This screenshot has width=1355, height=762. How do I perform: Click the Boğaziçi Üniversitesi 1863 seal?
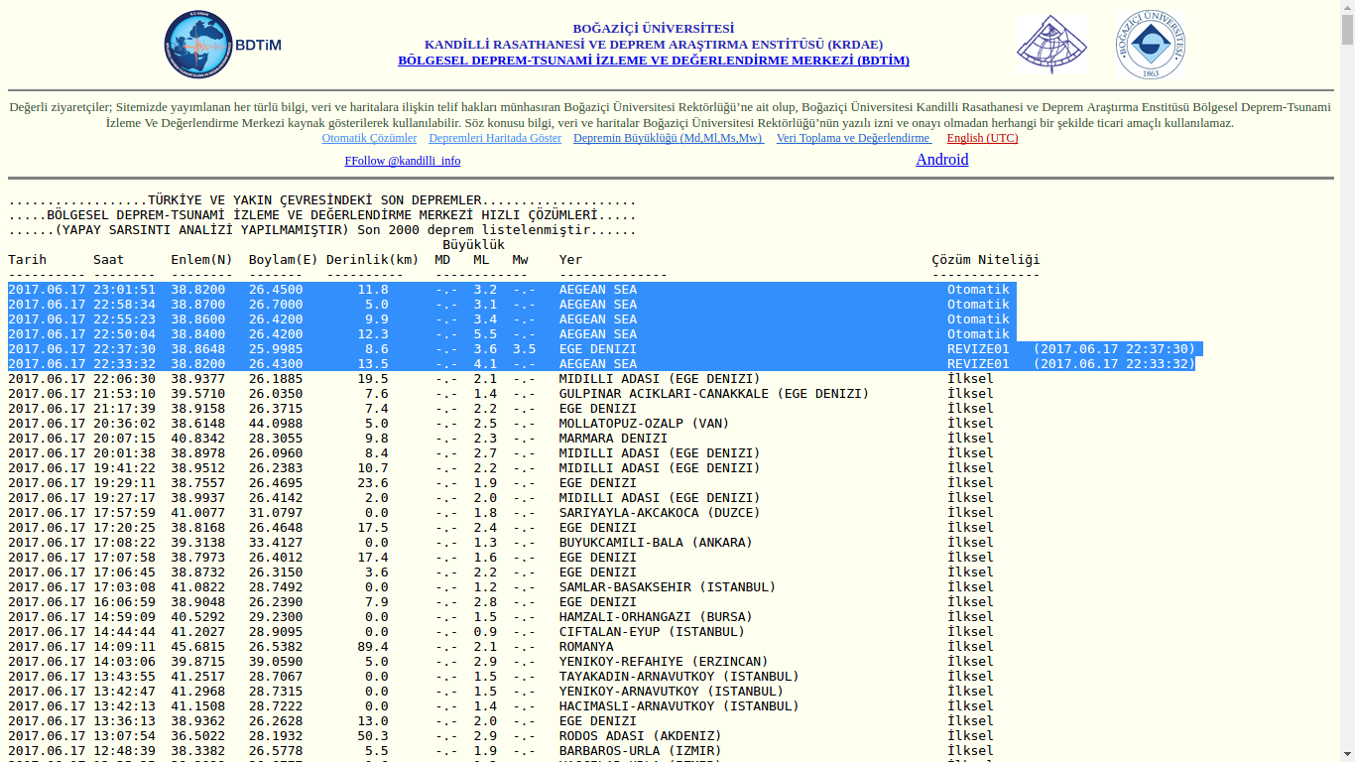(x=1151, y=45)
